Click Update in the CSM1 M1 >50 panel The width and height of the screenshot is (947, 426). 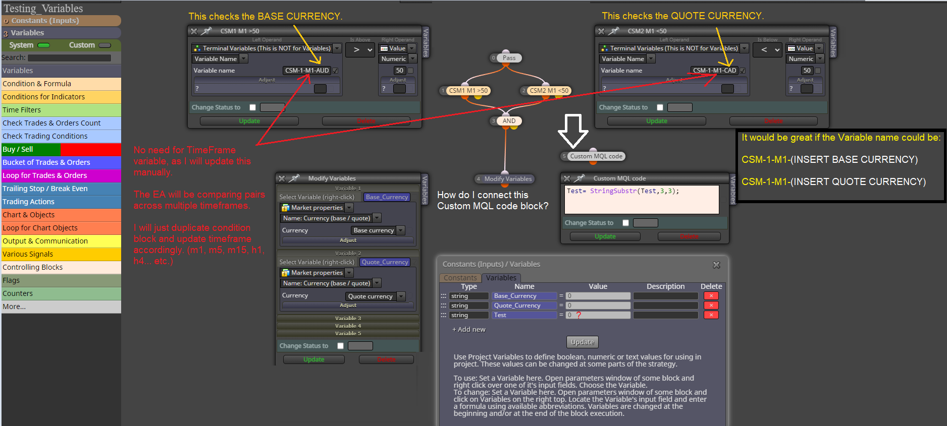(249, 121)
